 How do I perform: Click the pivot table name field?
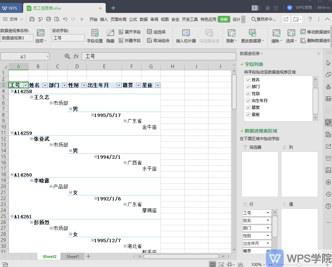click(17, 38)
